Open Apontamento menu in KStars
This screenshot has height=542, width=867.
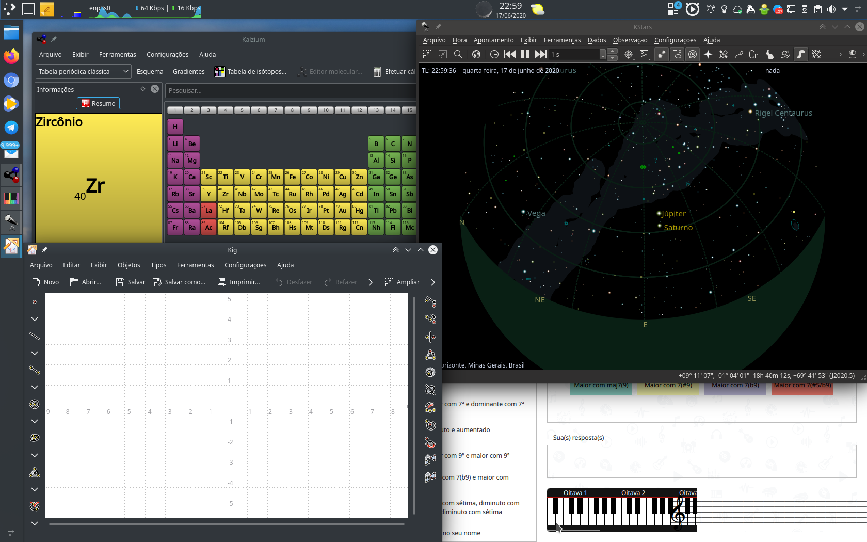tap(493, 40)
